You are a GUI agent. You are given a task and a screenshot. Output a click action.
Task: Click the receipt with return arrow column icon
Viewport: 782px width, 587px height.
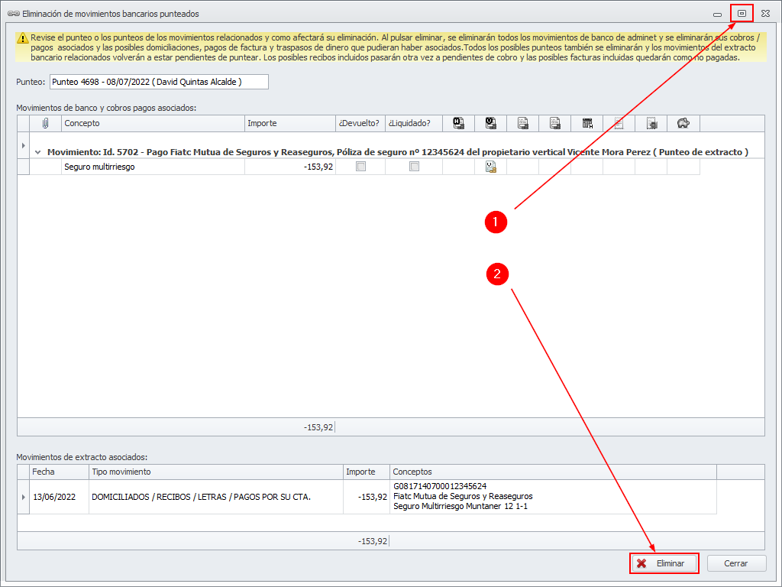pyautogui.click(x=651, y=123)
